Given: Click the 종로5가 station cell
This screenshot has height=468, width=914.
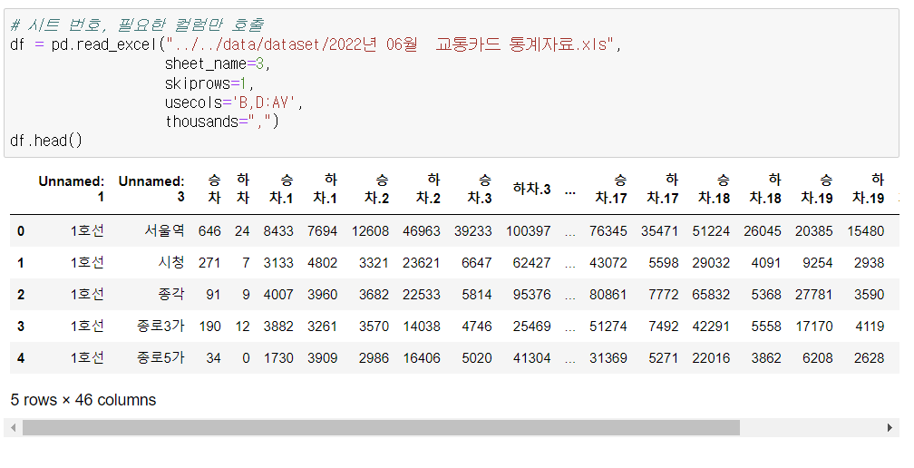Looking at the screenshot, I should 160,358.
